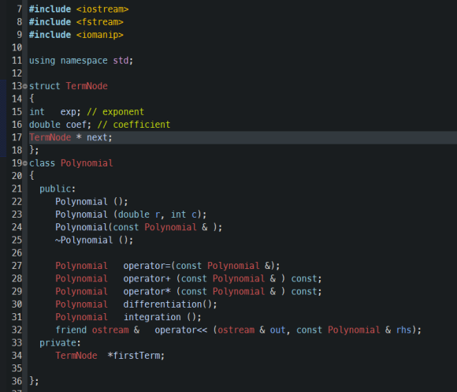Click the iomanip header name
This screenshot has width=457, height=392.
100,35
